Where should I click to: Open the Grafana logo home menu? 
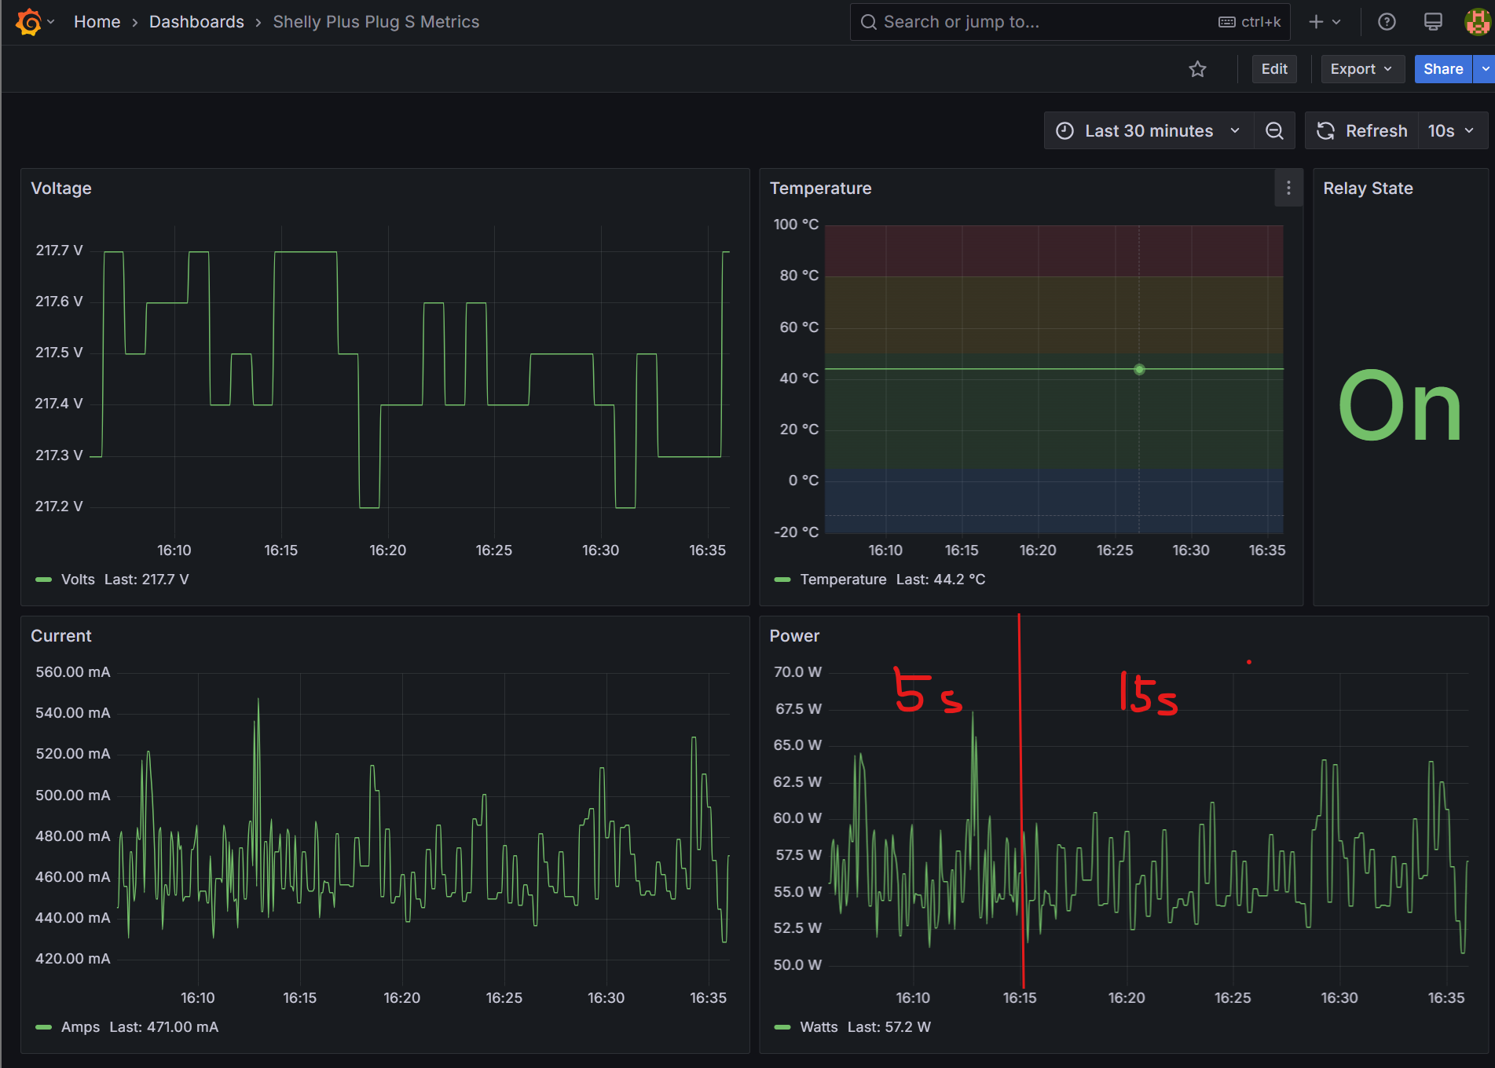click(28, 22)
